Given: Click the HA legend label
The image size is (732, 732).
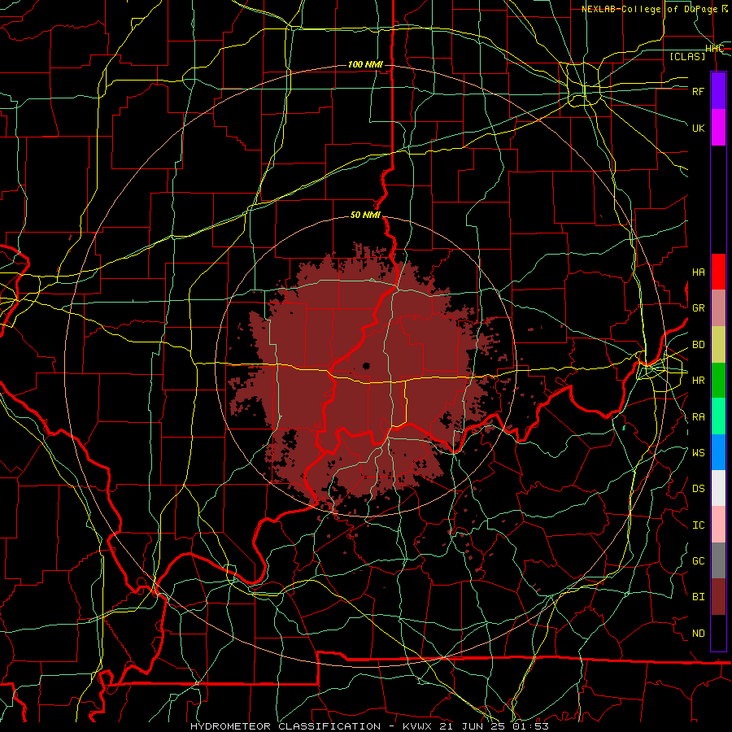Looking at the screenshot, I should (x=699, y=272).
